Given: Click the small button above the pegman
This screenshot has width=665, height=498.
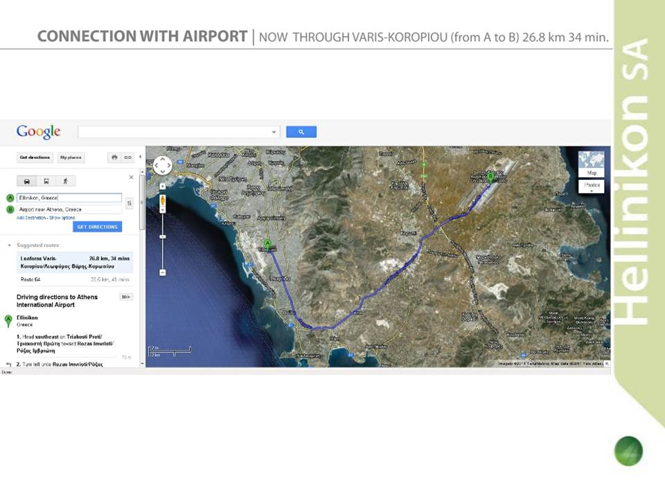Looking at the screenshot, I should (x=162, y=186).
